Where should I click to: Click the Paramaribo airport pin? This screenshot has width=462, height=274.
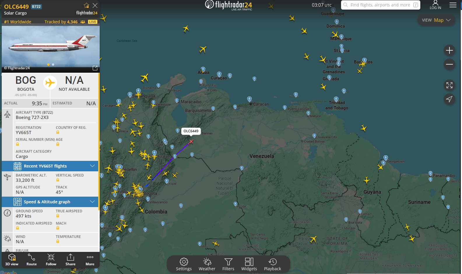(x=431, y=174)
